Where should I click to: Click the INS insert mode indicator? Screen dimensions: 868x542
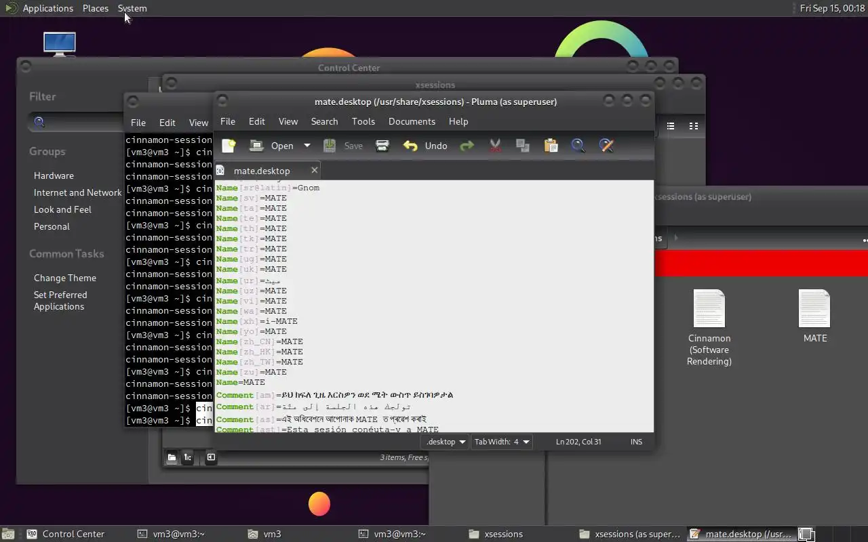click(636, 442)
